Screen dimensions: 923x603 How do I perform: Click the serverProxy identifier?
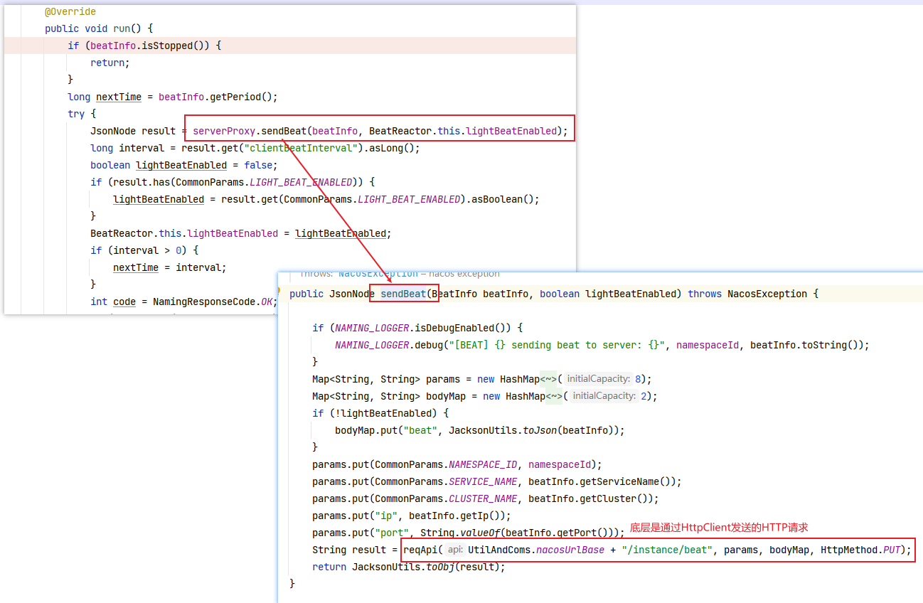tap(224, 131)
